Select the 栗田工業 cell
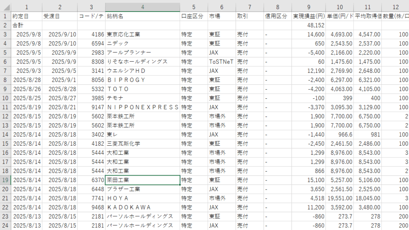The width and height of the screenshot is (409, 230). point(143,180)
